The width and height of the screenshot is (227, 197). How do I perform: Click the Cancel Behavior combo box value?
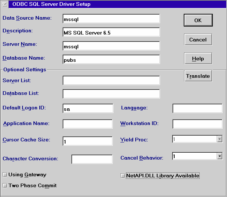click(x=195, y=156)
